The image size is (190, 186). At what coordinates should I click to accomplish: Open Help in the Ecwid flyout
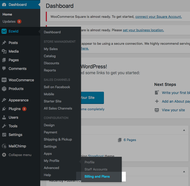(x=47, y=175)
